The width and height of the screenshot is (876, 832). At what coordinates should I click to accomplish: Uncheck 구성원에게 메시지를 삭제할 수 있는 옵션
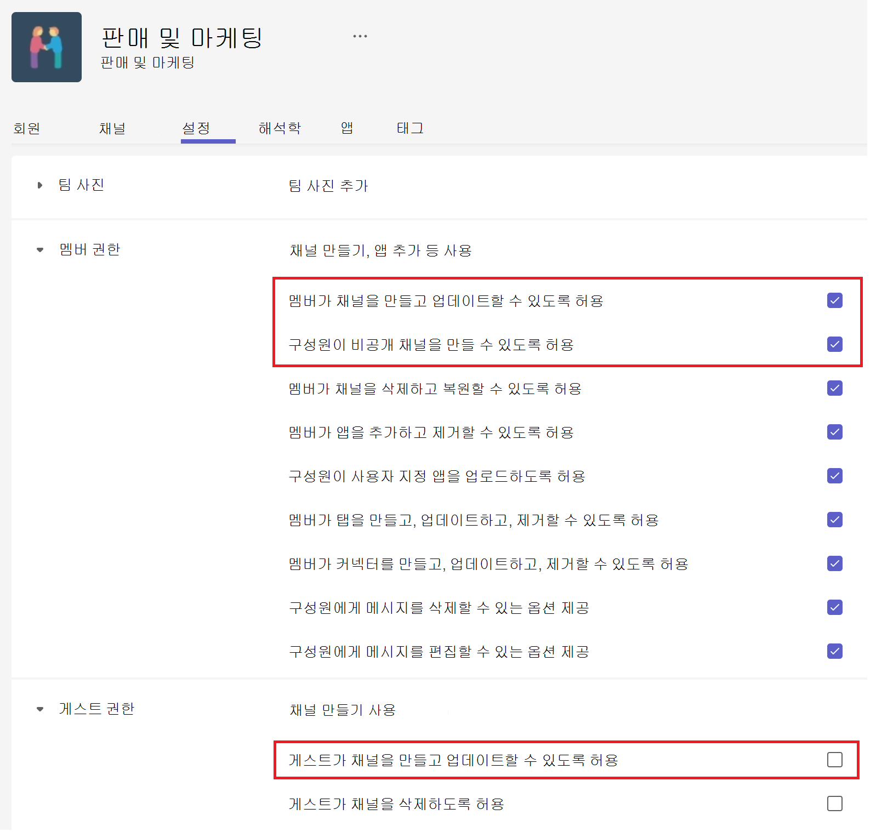835,607
